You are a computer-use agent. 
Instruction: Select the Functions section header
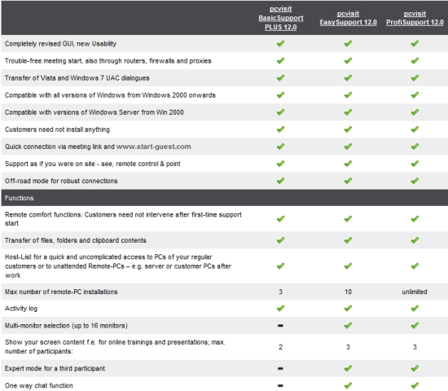[225, 198]
